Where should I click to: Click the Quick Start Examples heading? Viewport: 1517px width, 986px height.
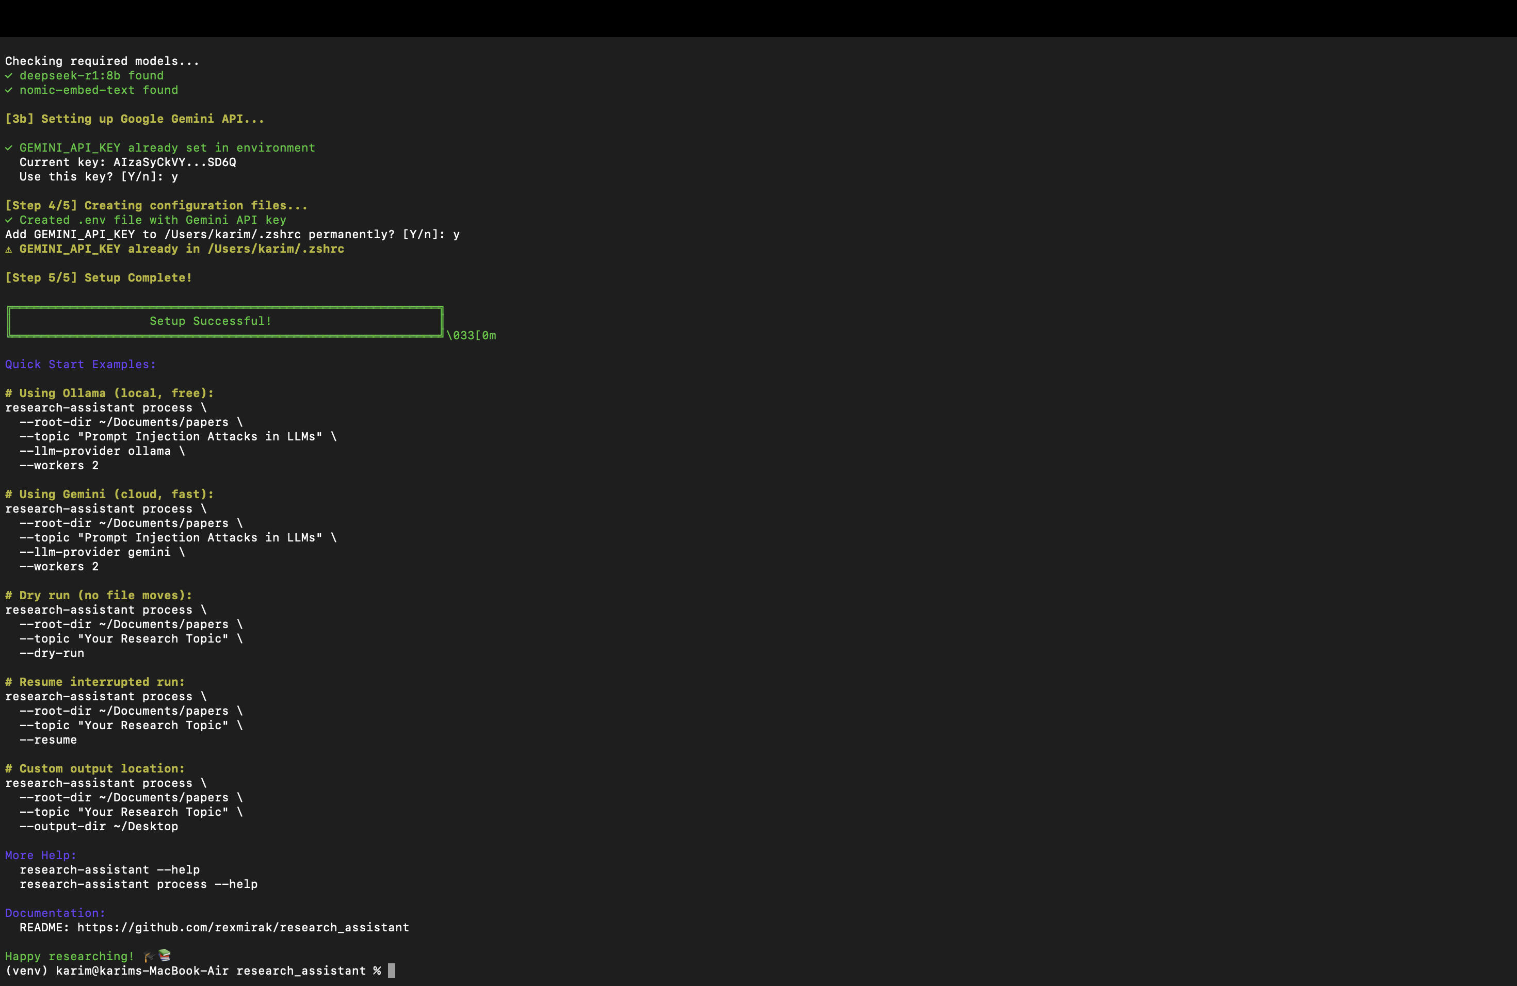(80, 365)
